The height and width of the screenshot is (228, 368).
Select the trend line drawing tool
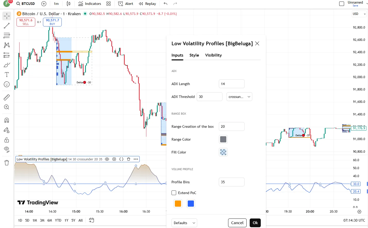[x=7, y=26]
